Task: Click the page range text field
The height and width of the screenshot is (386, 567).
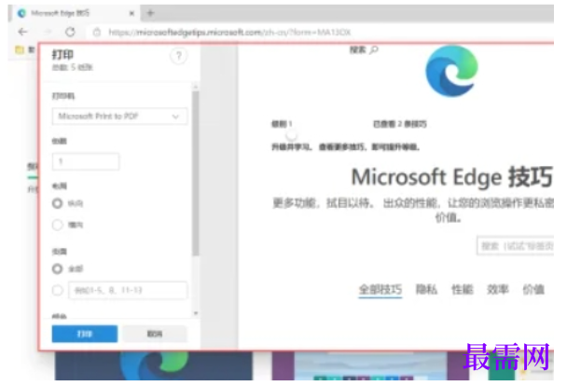Action: (x=128, y=290)
